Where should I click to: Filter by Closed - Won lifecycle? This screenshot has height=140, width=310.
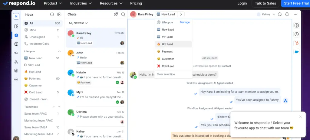pyautogui.click(x=42, y=99)
